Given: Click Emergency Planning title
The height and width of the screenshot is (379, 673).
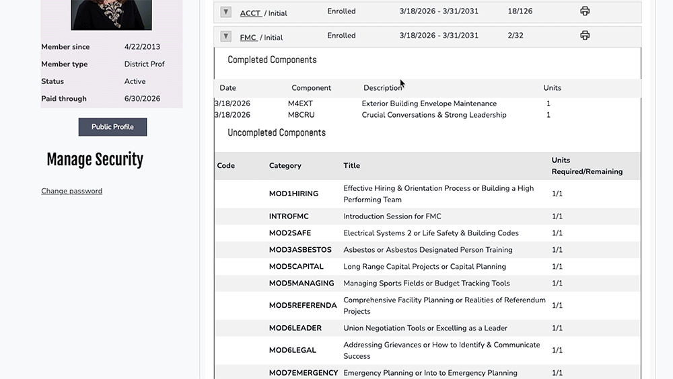Looking at the screenshot, I should [431, 373].
